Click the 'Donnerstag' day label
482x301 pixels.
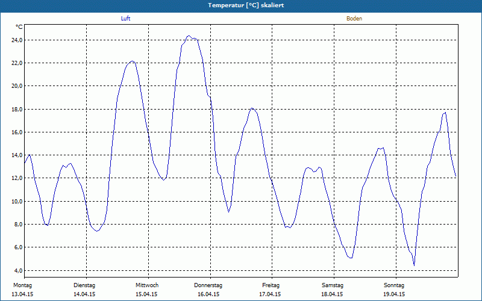pos(208,285)
